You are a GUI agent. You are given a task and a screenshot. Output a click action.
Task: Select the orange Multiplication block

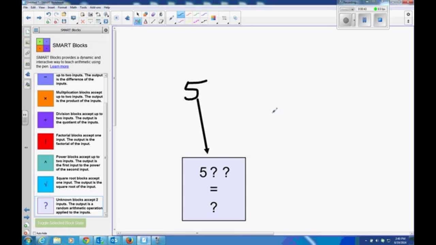pyautogui.click(x=46, y=98)
